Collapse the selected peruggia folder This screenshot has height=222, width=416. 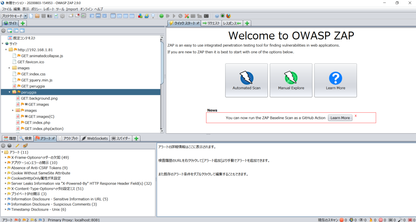tap(10, 92)
